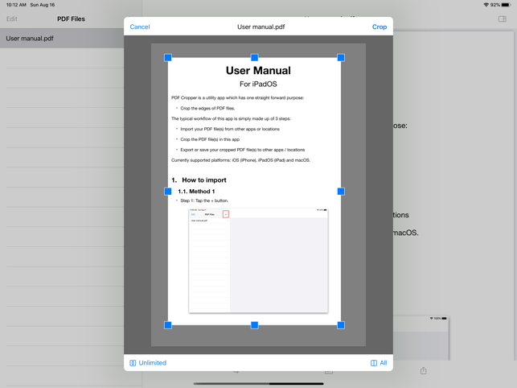The height and width of the screenshot is (388, 517).
Task: Click 'Crop the edges of PDF files.' bullet
Action: [x=207, y=108]
